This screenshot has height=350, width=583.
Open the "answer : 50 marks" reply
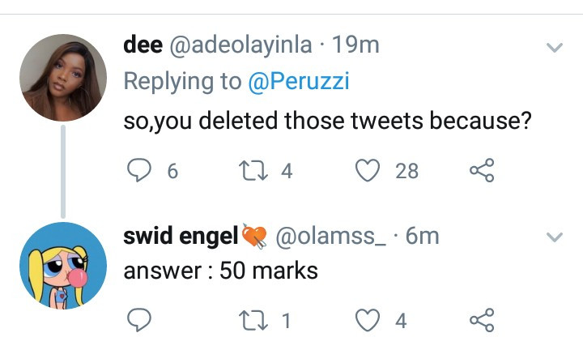pyautogui.click(x=220, y=271)
